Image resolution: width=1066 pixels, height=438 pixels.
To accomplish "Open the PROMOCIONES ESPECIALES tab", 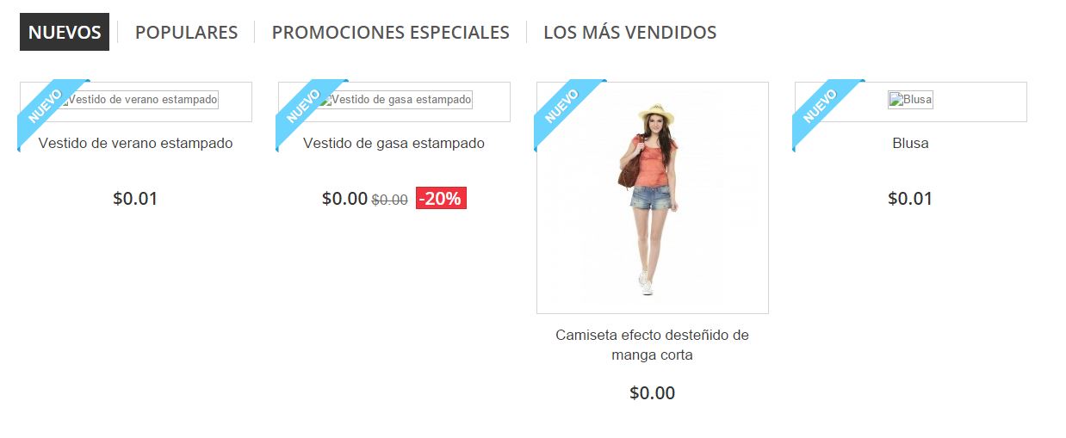I will (391, 32).
